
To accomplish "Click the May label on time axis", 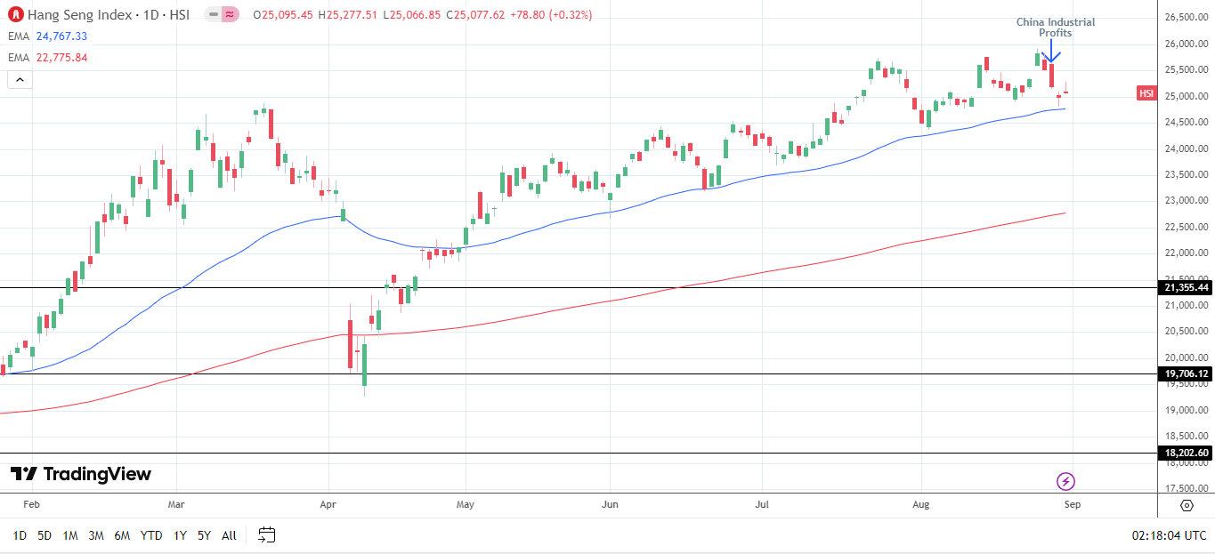I will coord(466,505).
